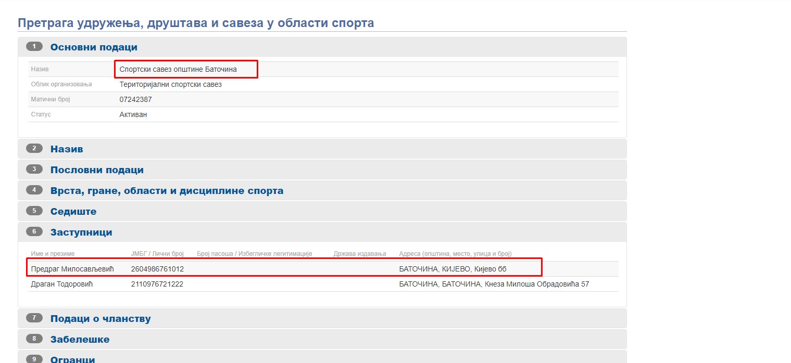Expand the Огранци section title
This screenshot has width=791, height=363.
click(x=72, y=359)
